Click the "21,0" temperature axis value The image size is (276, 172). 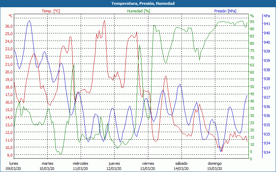coord(9,64)
